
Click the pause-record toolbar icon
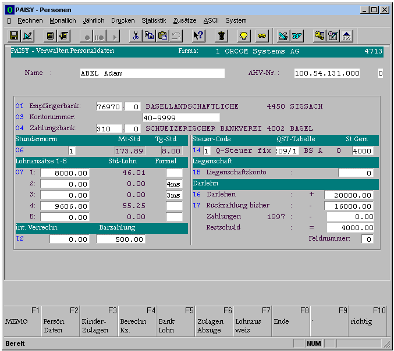coord(100,36)
